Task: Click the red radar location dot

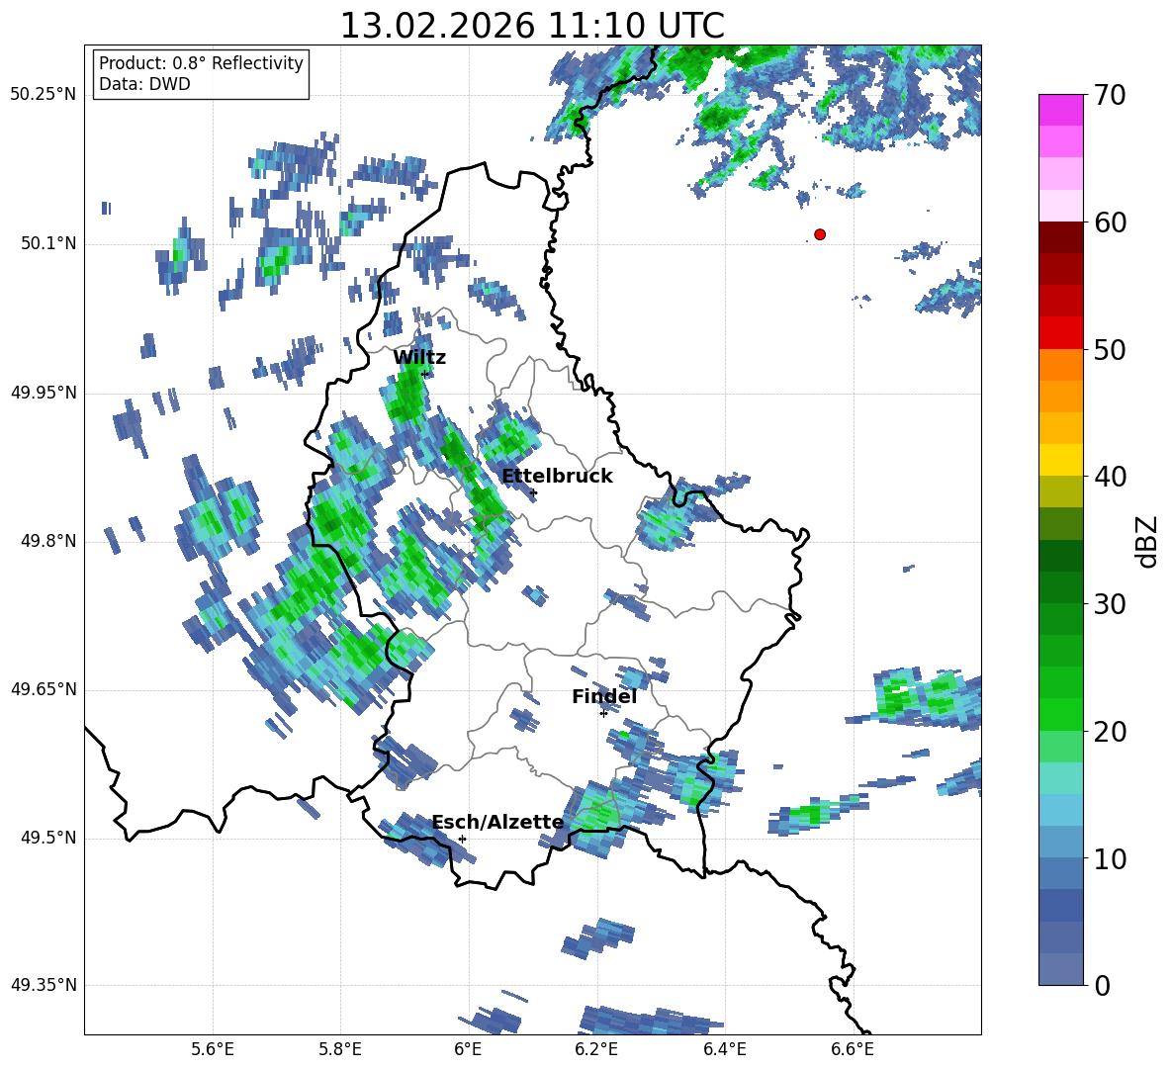Action: (x=819, y=234)
